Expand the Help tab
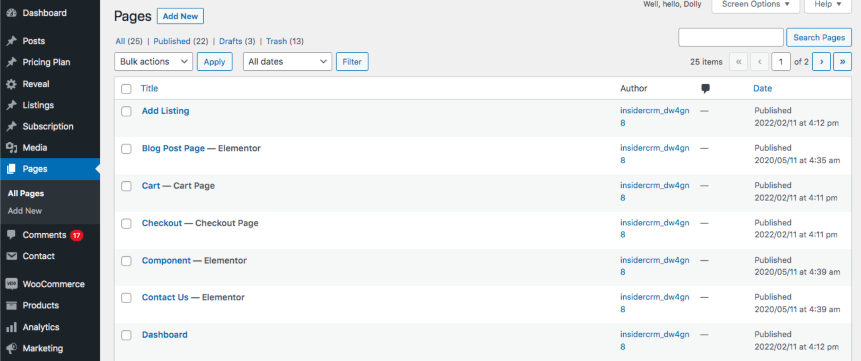The image size is (861, 361). point(828,5)
